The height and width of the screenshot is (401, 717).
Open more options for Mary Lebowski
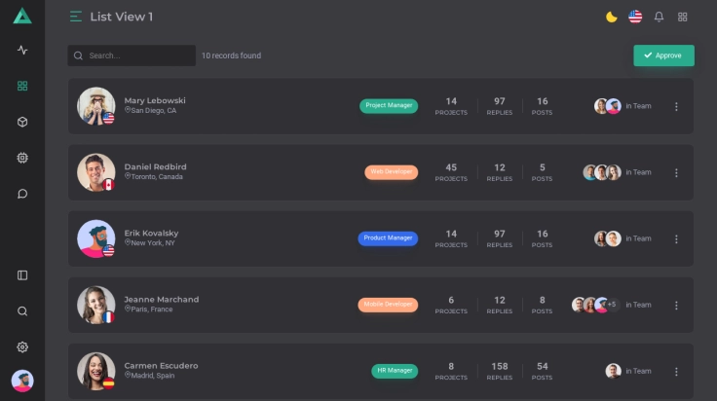click(676, 106)
